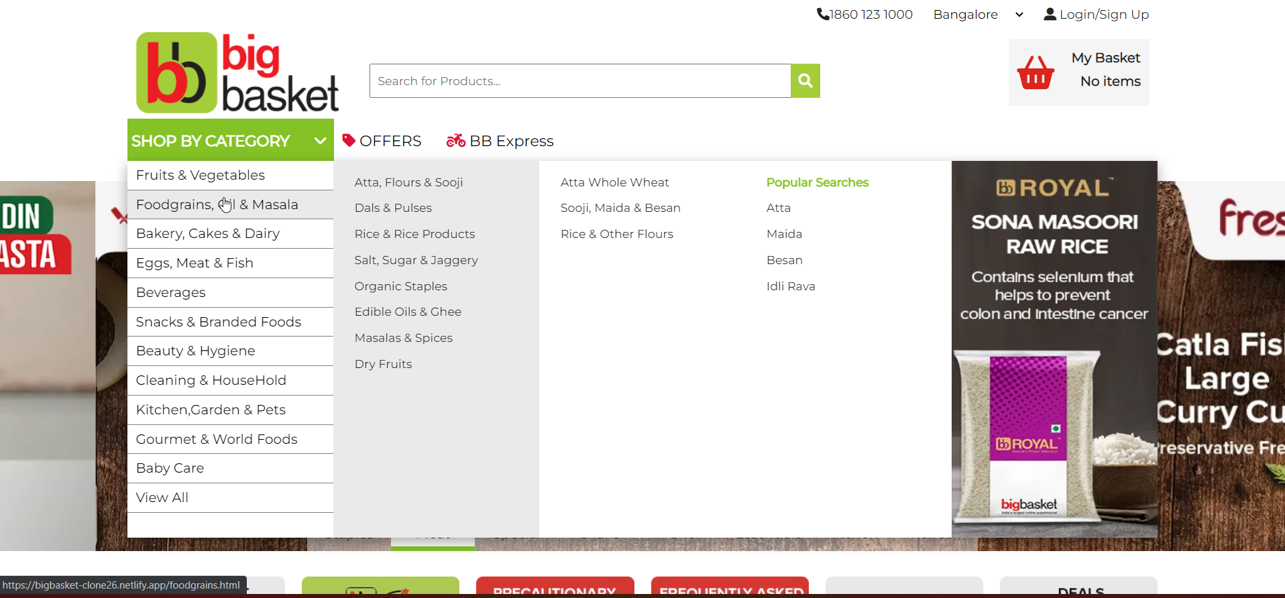
Task: Select Foodgrains, Oil & Masala category
Action: 230,204
